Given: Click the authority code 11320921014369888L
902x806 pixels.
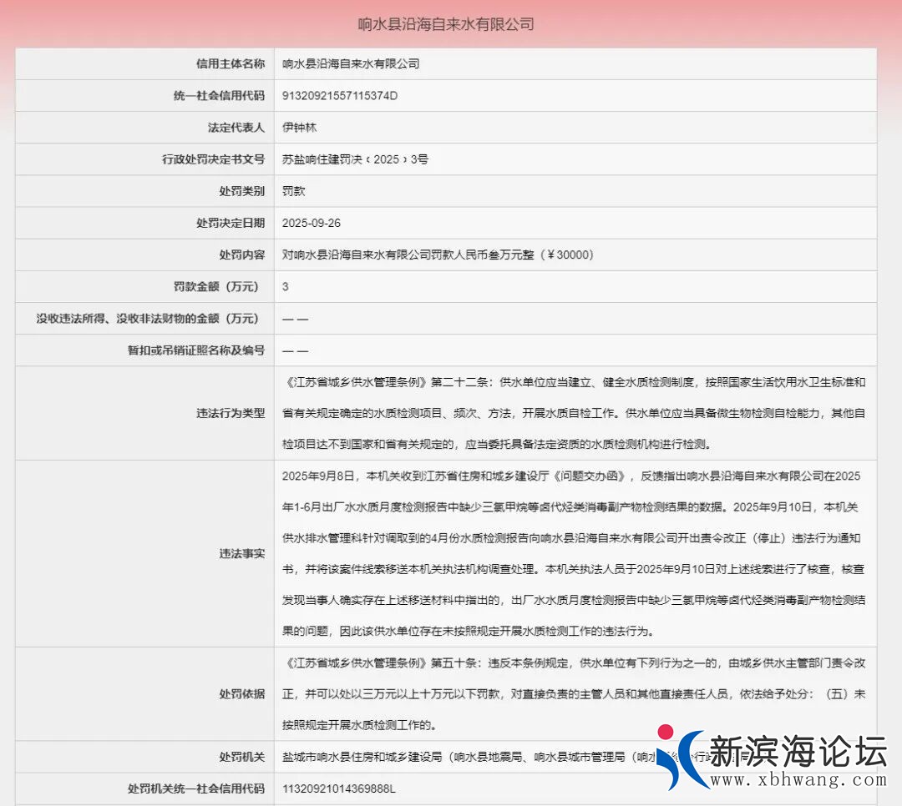Looking at the screenshot, I should [x=339, y=788].
